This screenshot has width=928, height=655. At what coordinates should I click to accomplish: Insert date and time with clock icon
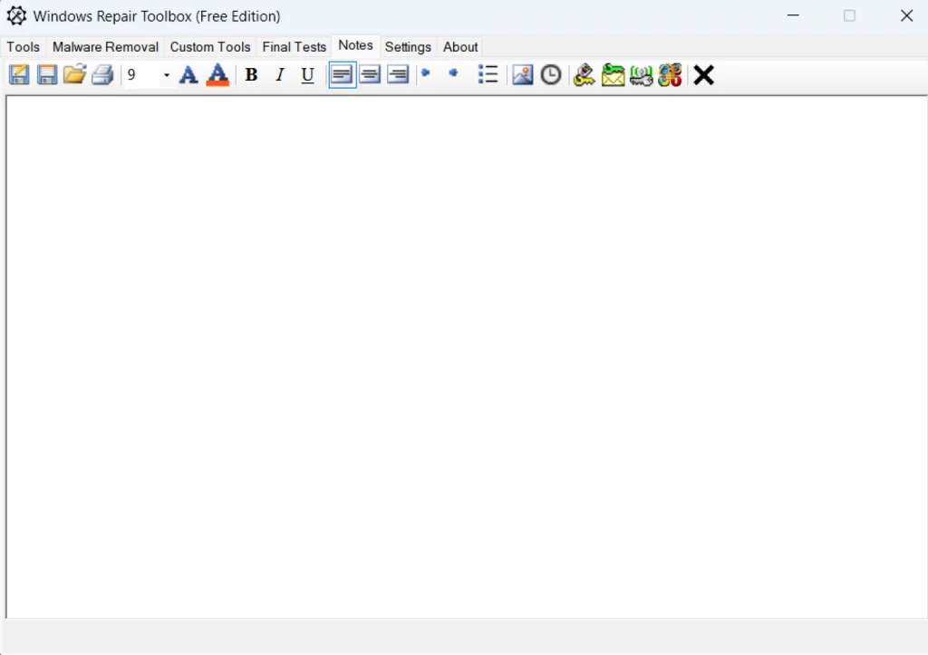coord(551,75)
